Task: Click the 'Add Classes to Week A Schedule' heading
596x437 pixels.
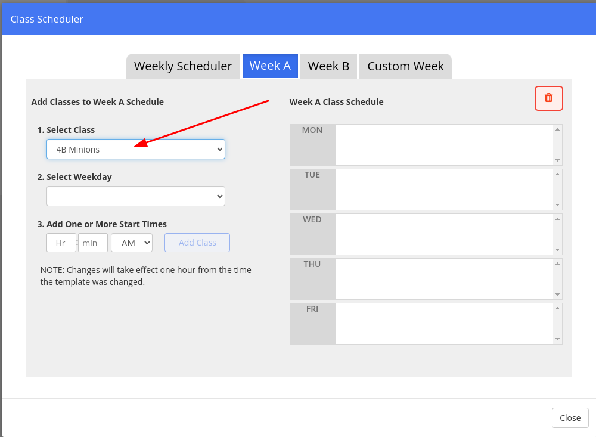Action: tap(97, 102)
